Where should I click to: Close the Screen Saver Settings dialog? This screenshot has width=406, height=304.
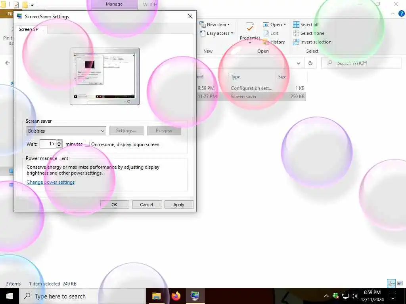(x=190, y=16)
